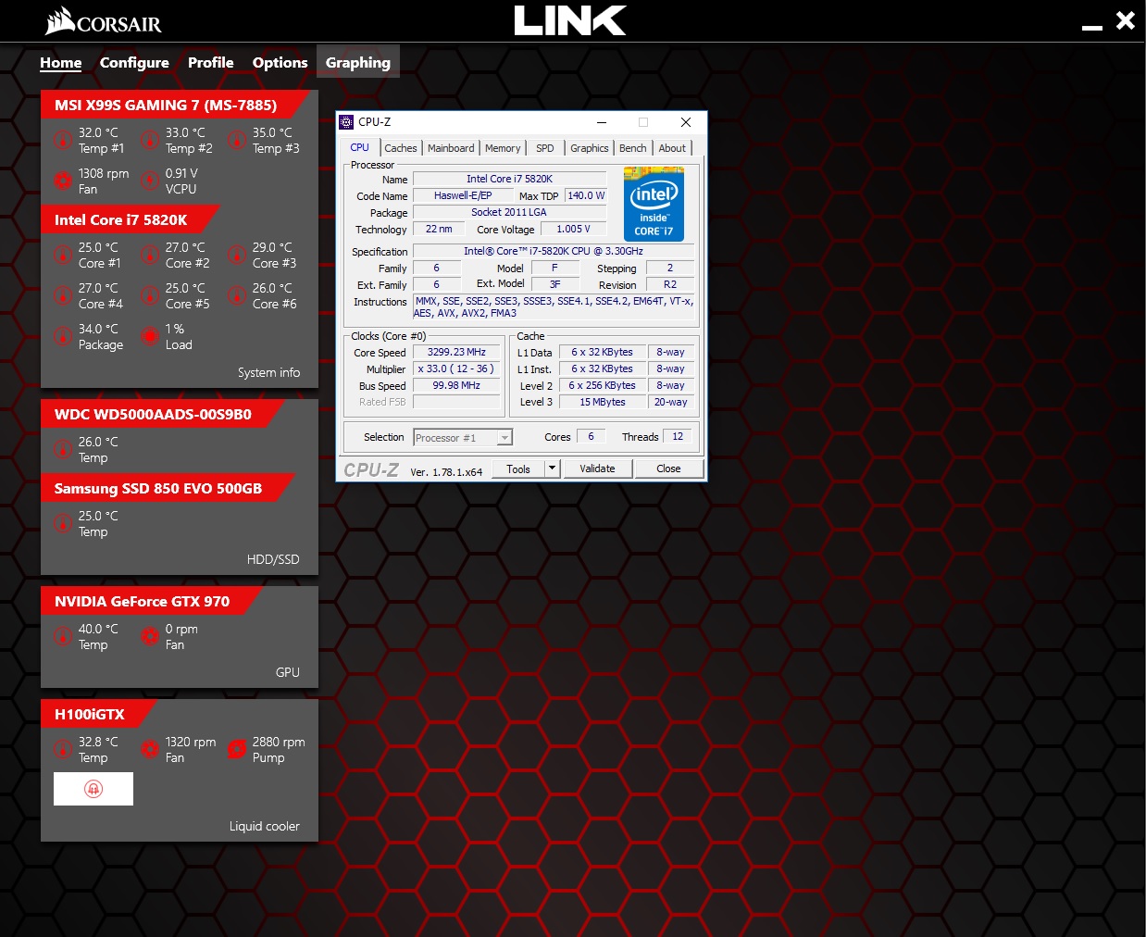This screenshot has height=937, width=1146.
Task: Select the Core #6 temperature icon
Action: click(x=237, y=296)
